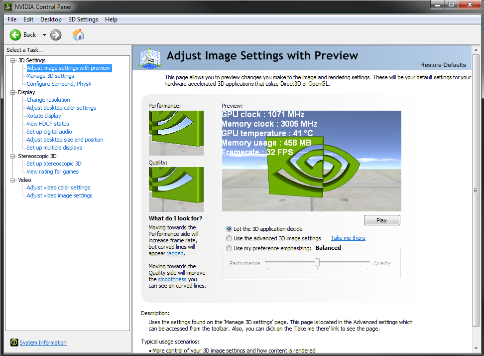Click the Performance-Quality slider handle

coord(317,263)
